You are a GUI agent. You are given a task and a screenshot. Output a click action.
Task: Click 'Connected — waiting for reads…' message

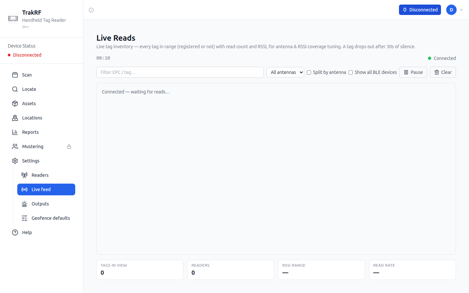coord(136,92)
